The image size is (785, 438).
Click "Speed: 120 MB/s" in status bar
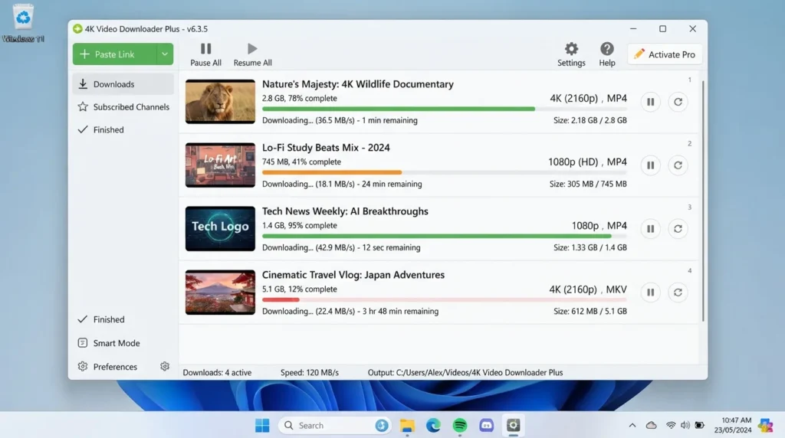click(x=310, y=372)
